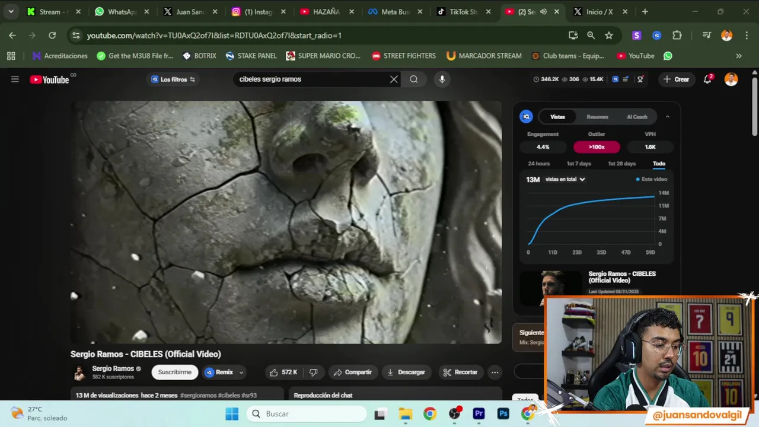Screen dimensions: 759x427
Task: Click the purple S extension icon
Action: coord(637,36)
